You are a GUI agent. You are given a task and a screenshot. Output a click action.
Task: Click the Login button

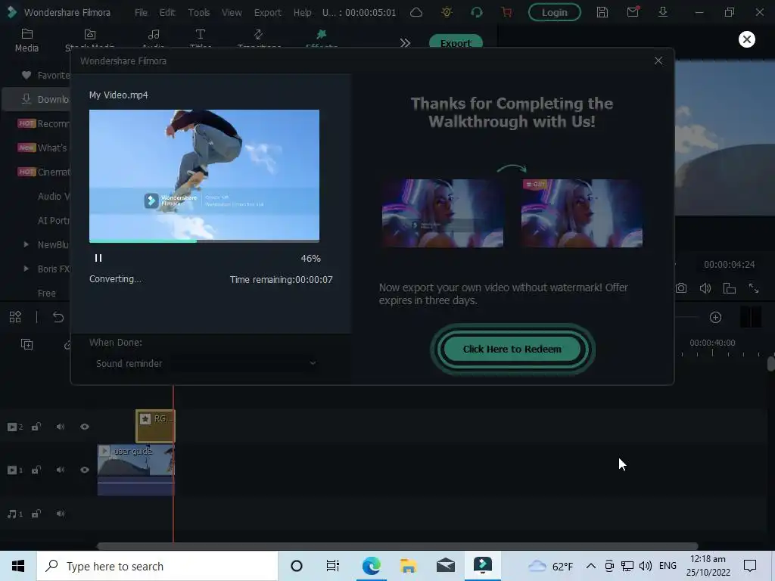(554, 12)
